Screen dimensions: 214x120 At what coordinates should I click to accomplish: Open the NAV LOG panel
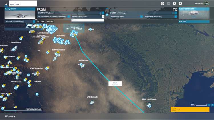[194, 22]
